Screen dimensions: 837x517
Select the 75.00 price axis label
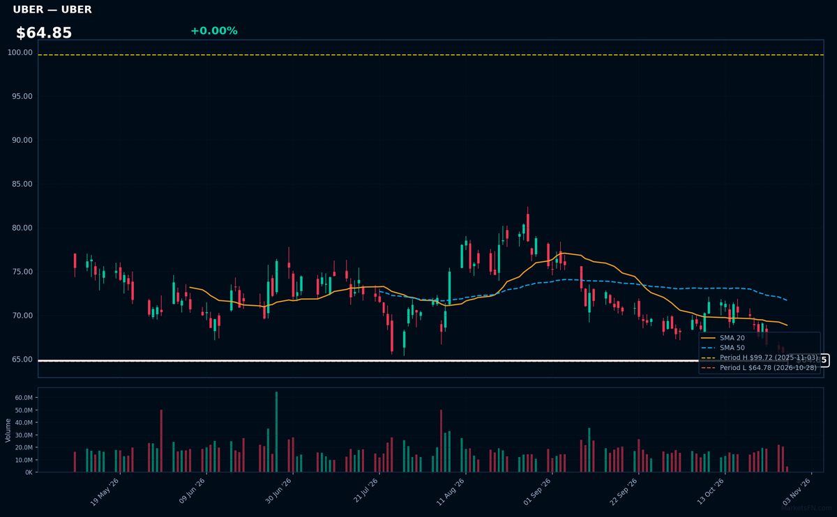[x=22, y=272]
